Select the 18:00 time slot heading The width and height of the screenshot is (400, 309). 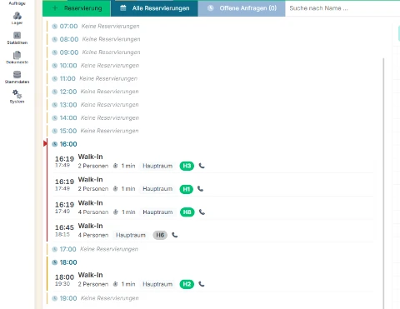(x=68, y=262)
